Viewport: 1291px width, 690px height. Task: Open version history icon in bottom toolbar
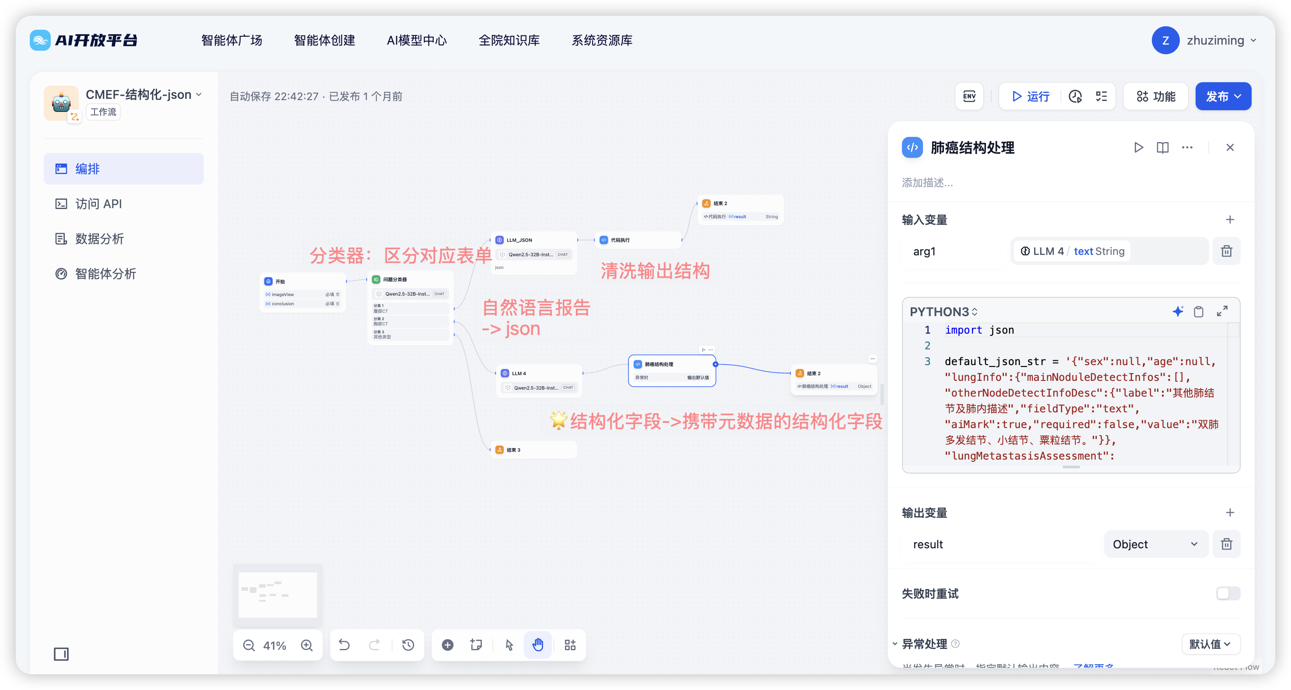point(408,645)
